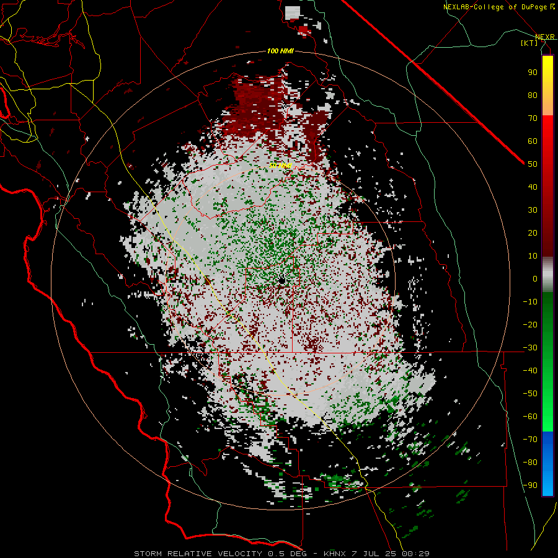
Task: Click the 40 value on the velocity scale
Action: tap(533, 187)
